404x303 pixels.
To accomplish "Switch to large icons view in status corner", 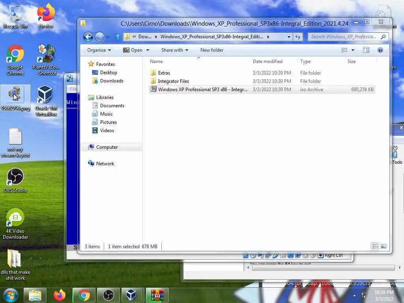I will [383, 246].
